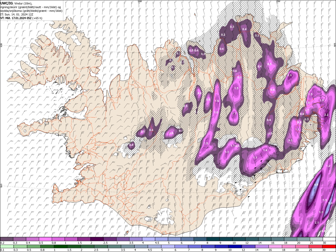Pick the bright pink 0.5 snow legend swatch
336x252 pixels.
[x=45, y=239]
